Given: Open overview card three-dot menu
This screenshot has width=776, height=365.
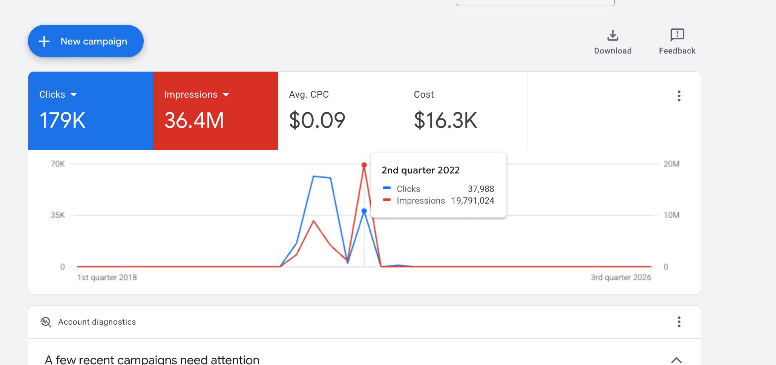Looking at the screenshot, I should (x=679, y=96).
